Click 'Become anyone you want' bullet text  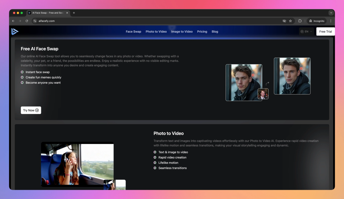click(43, 83)
